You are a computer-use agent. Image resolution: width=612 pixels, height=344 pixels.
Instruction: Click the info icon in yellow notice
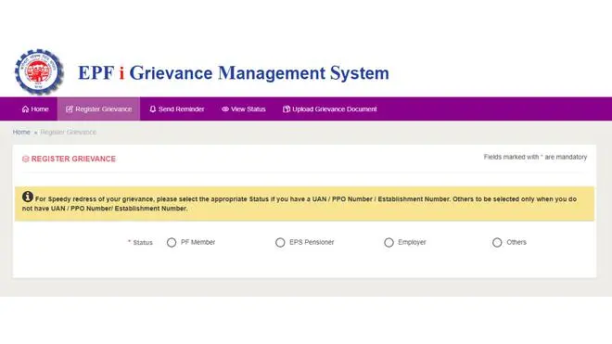[27, 197]
